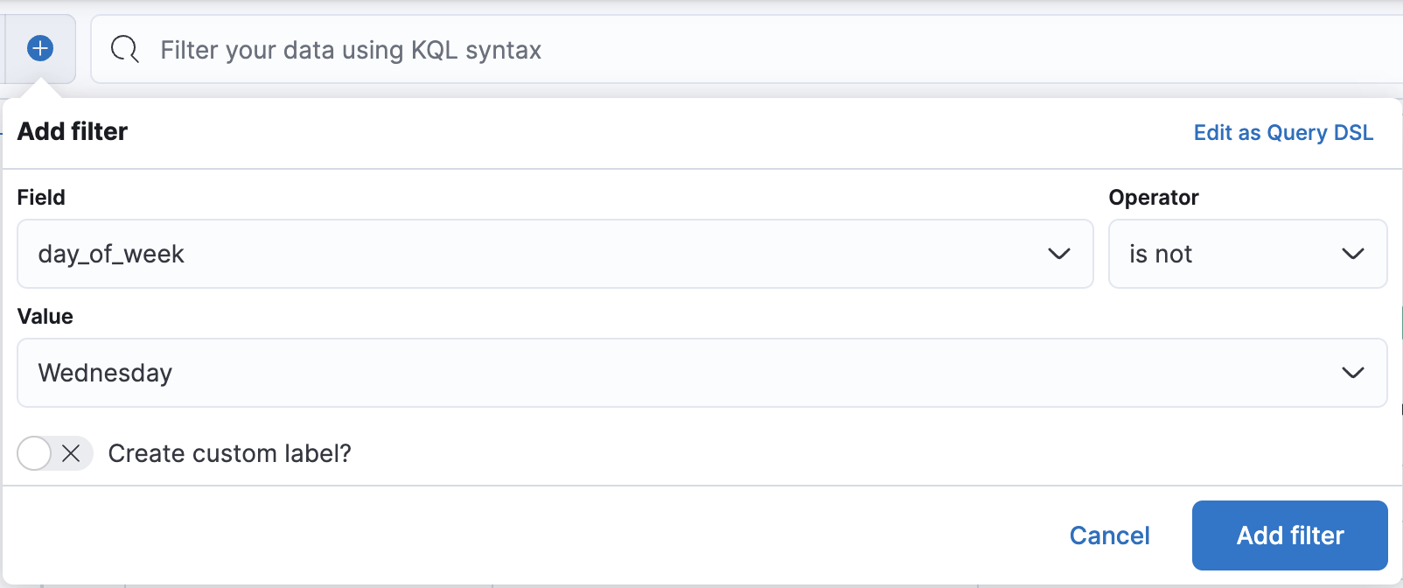This screenshot has height=588, width=1403.
Task: Click the Add filter dialog heading
Action: point(72,131)
